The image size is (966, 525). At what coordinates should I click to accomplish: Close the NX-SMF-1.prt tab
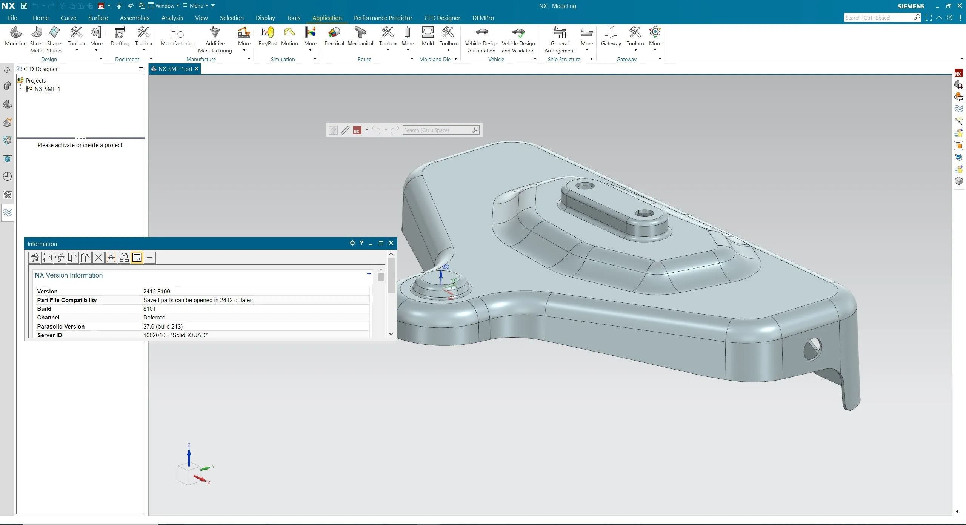[x=197, y=69]
